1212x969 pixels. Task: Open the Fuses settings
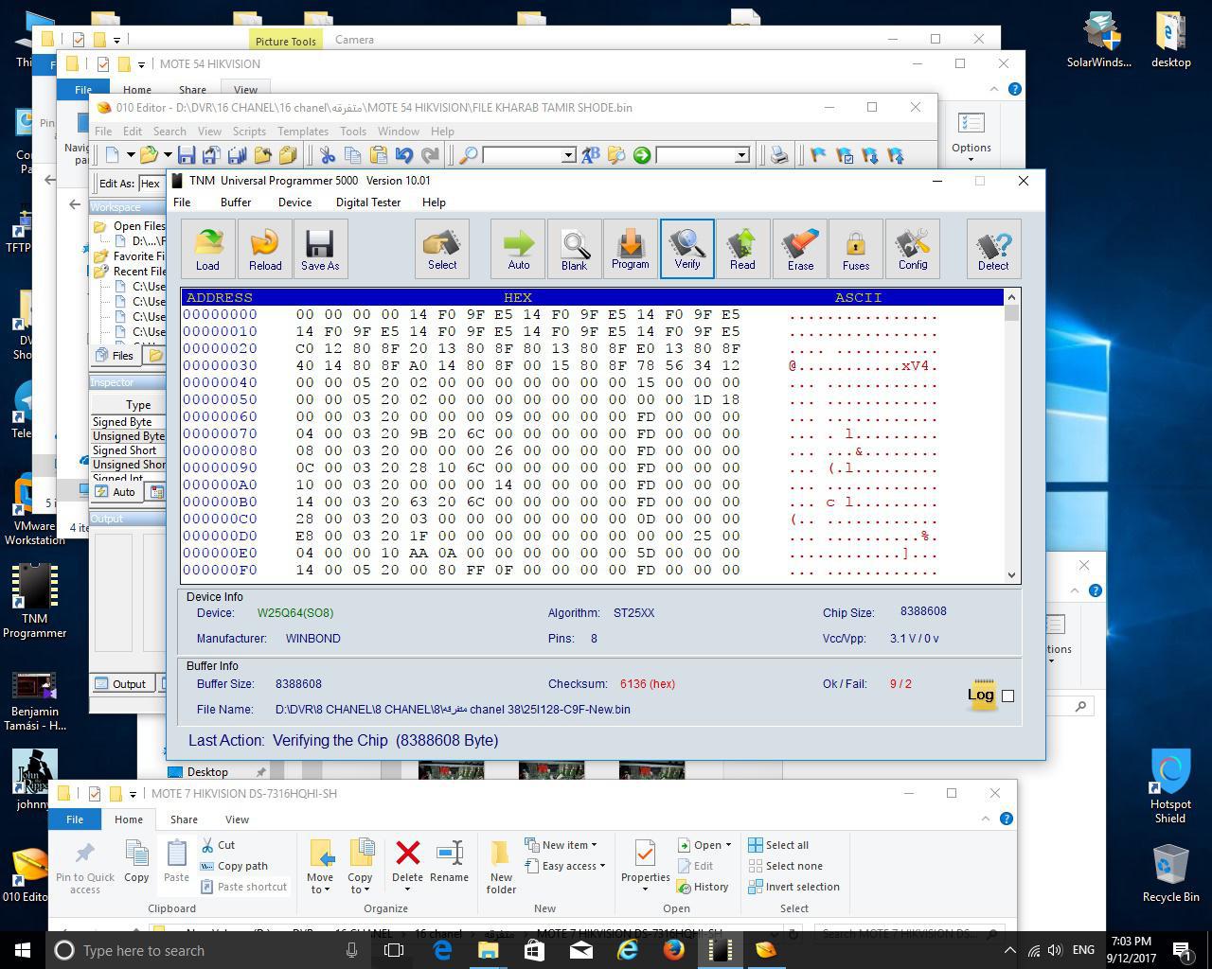(x=856, y=249)
